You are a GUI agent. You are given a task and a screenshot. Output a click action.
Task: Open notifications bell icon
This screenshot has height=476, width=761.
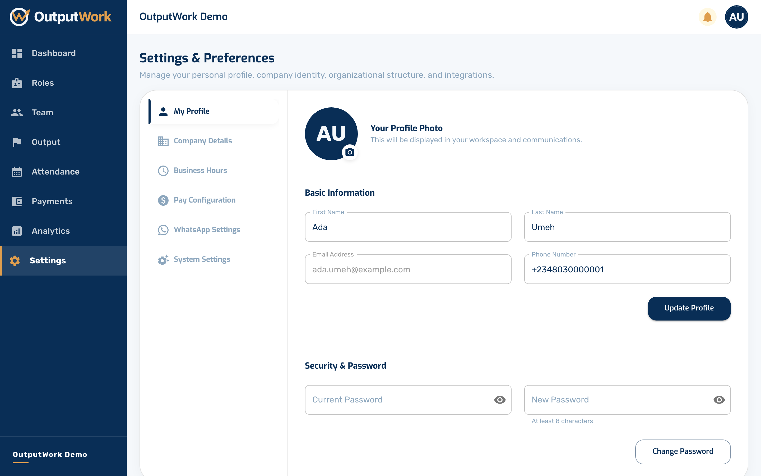click(708, 17)
